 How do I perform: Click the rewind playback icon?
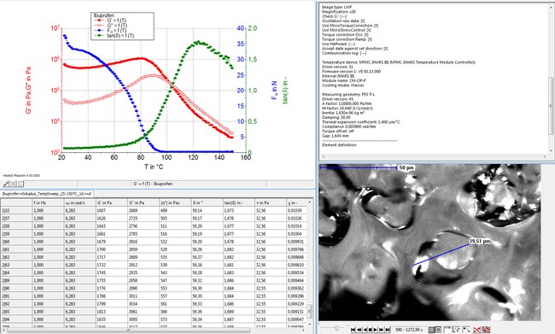tap(359, 330)
